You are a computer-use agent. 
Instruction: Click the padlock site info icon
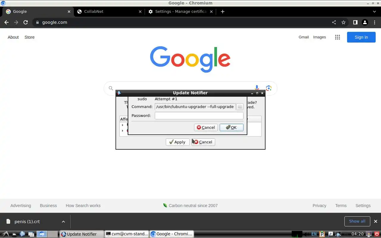tap(37, 22)
